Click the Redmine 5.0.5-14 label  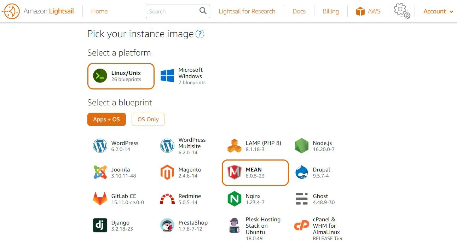[x=190, y=199]
